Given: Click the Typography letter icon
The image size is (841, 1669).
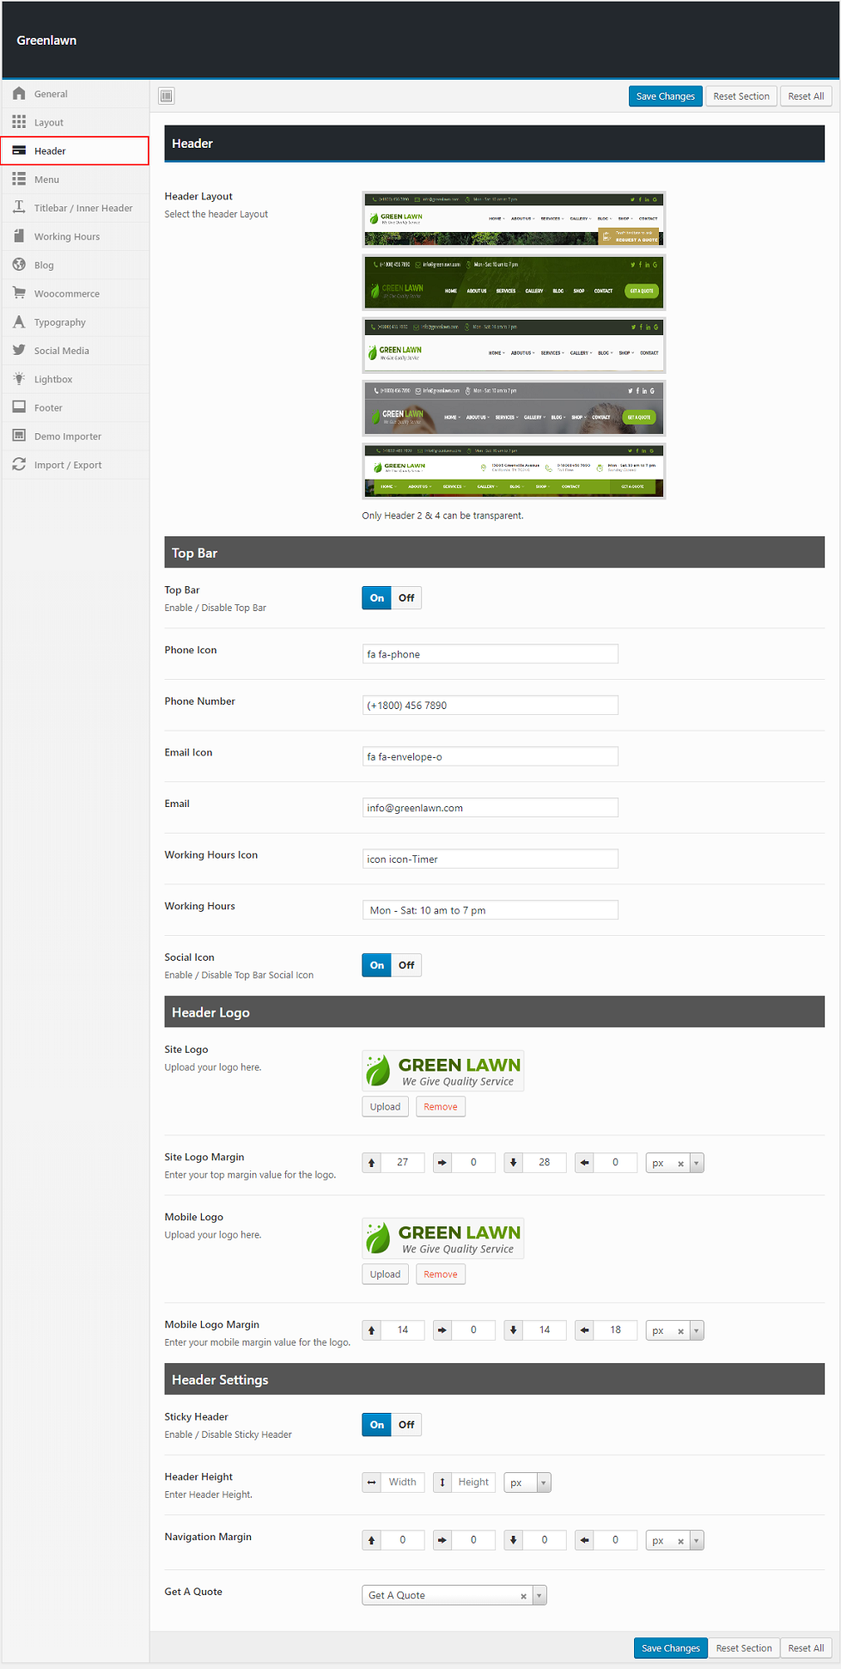Looking at the screenshot, I should coord(19,322).
